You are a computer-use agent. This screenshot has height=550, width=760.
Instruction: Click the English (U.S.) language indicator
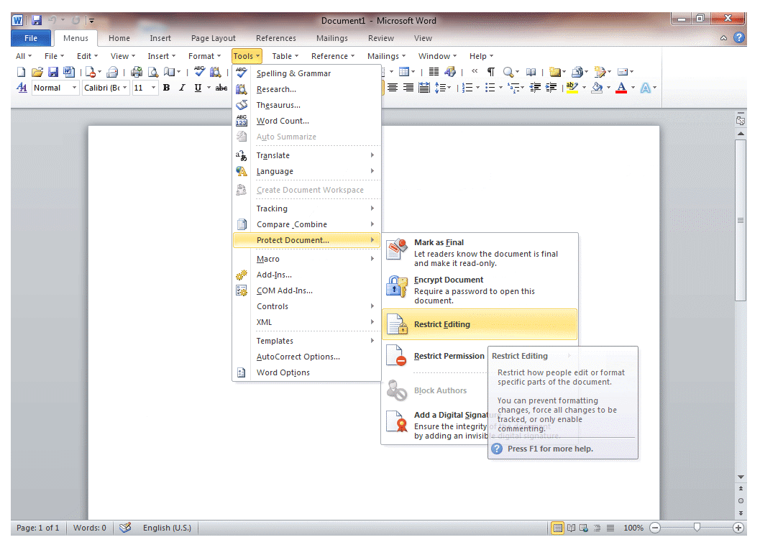pos(167,528)
